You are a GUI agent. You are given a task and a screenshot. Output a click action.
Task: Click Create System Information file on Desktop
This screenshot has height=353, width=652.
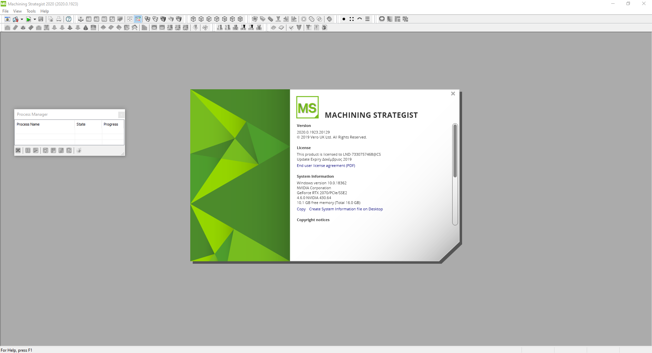coord(346,209)
